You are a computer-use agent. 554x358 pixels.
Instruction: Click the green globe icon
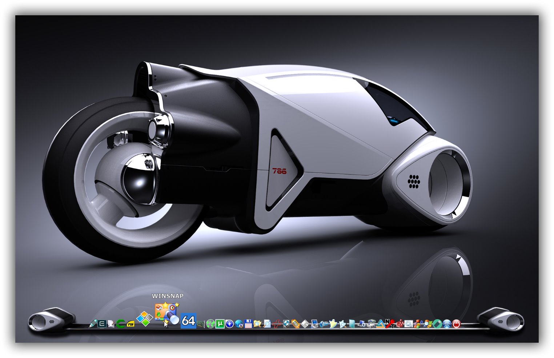pos(210,324)
